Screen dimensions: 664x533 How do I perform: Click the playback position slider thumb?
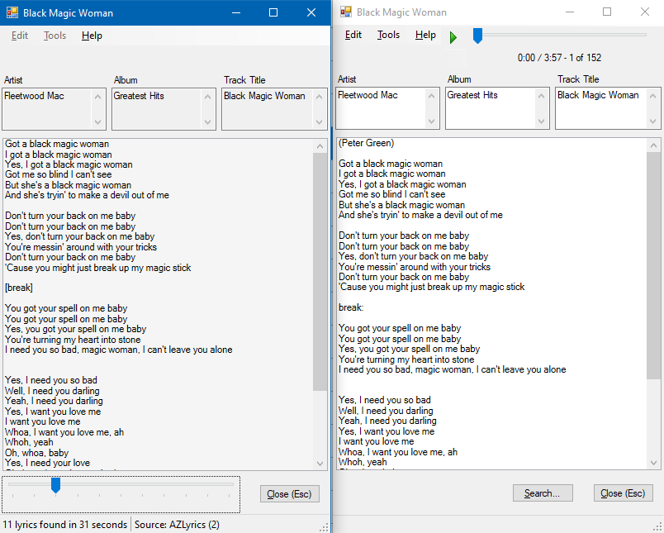click(477, 36)
